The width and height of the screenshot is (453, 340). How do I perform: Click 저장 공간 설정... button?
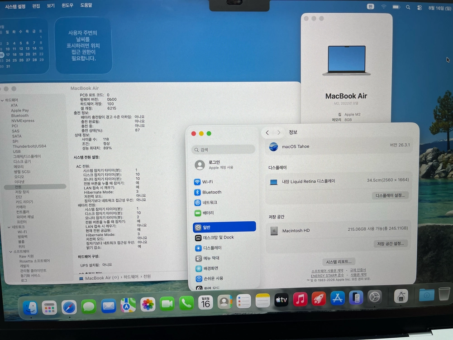coord(391,243)
